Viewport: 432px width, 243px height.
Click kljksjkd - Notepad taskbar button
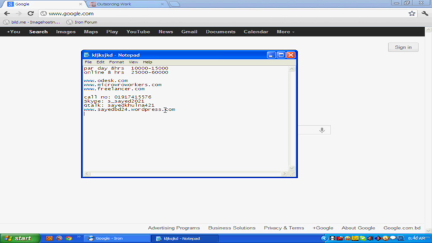click(184, 238)
